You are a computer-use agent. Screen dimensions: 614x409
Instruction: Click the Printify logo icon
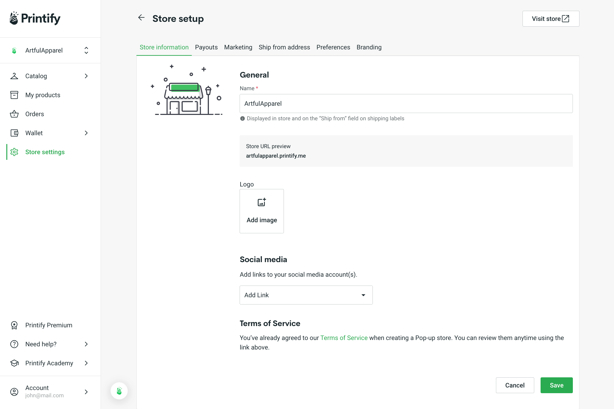[14, 18]
